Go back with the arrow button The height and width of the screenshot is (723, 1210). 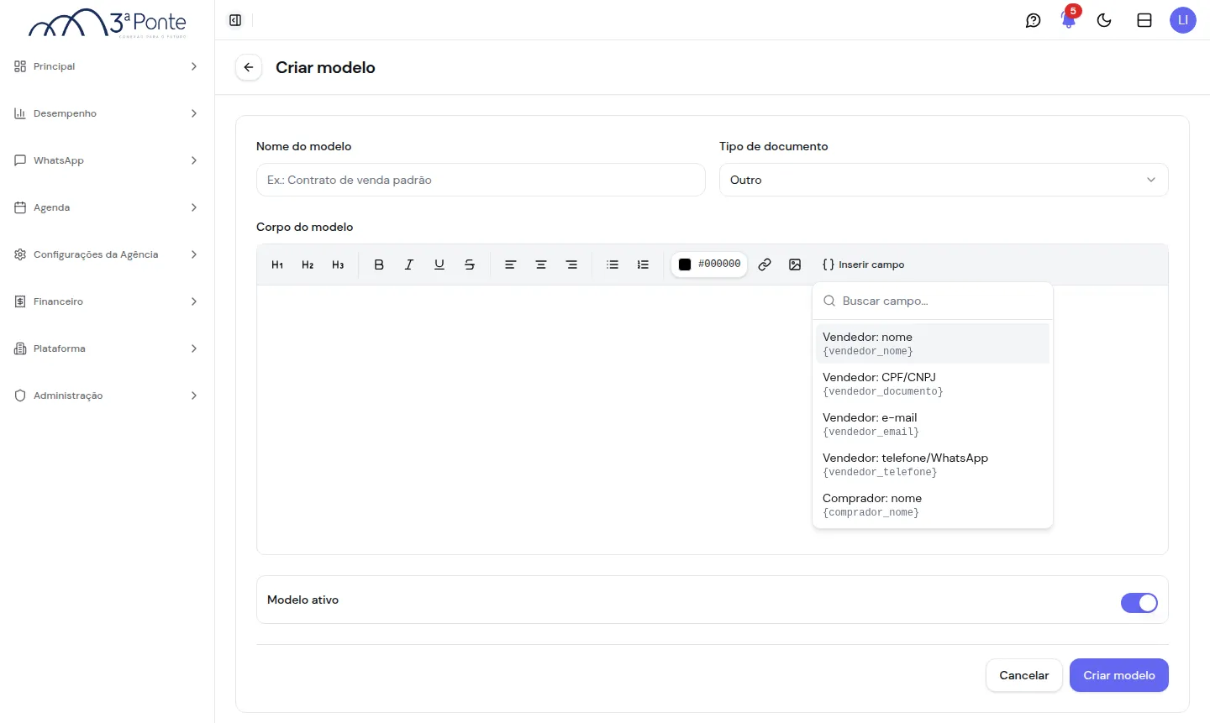(249, 67)
